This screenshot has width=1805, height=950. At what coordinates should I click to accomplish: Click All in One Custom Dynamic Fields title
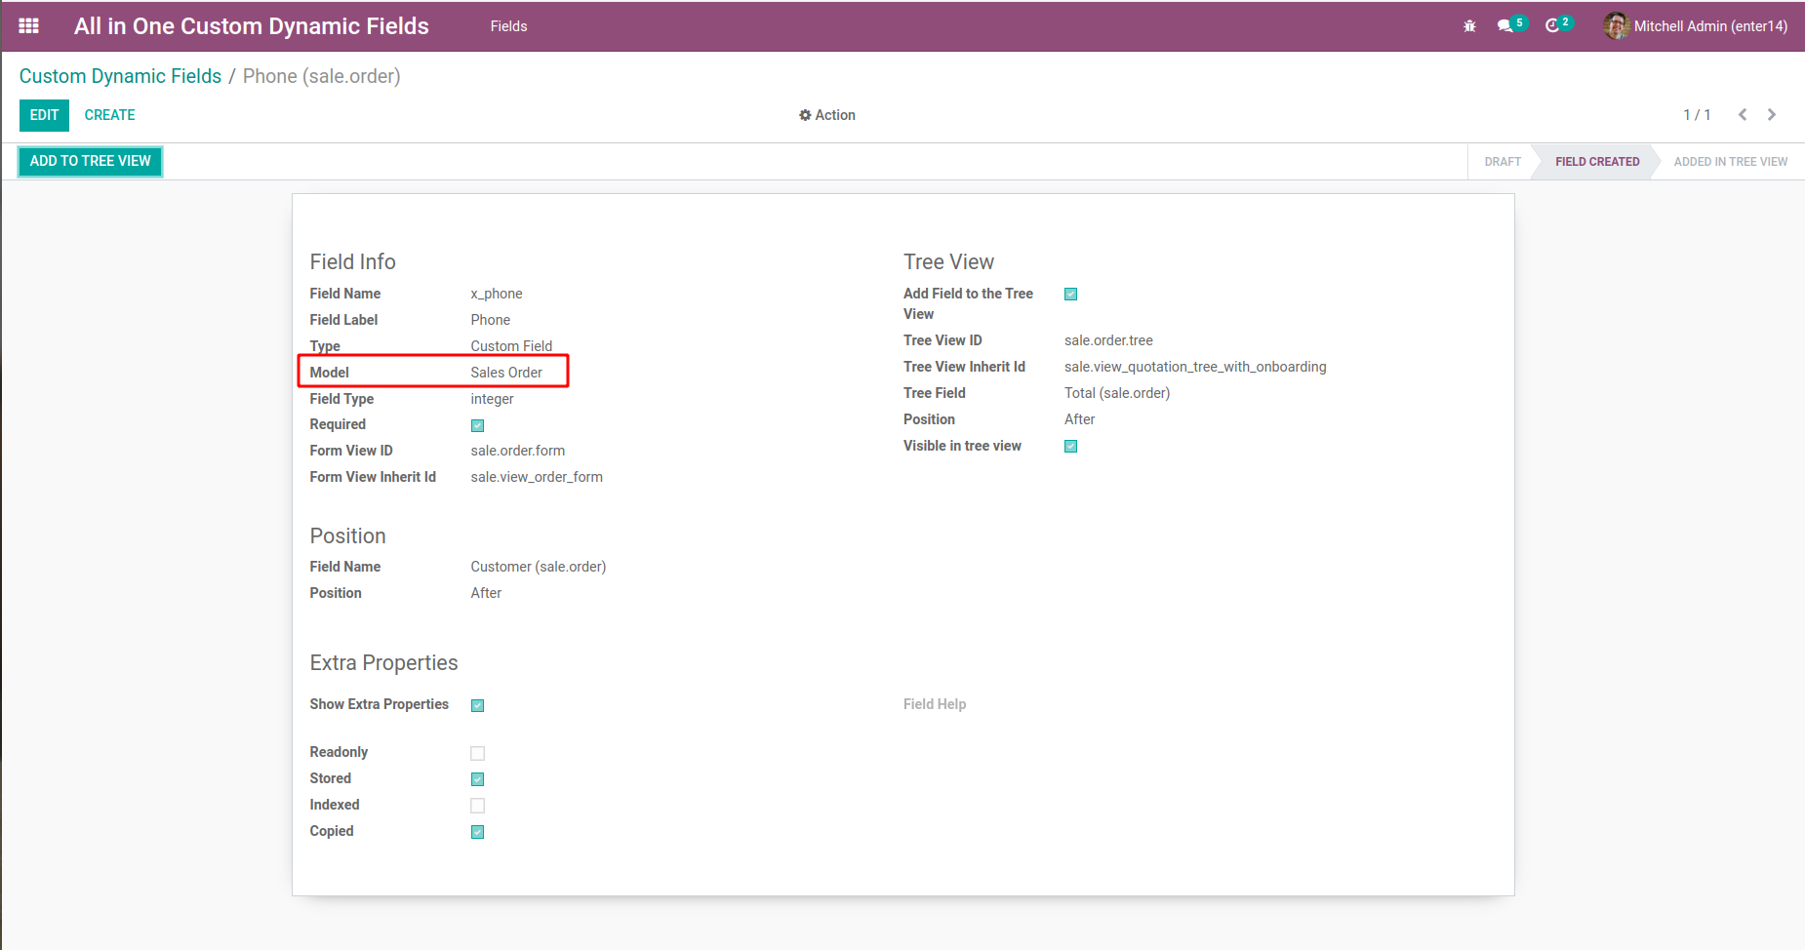click(x=252, y=26)
